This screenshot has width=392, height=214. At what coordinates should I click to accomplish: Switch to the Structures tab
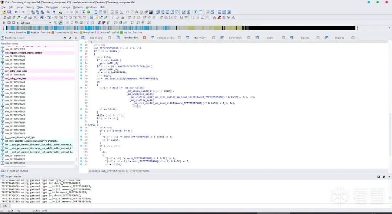click(x=235, y=38)
